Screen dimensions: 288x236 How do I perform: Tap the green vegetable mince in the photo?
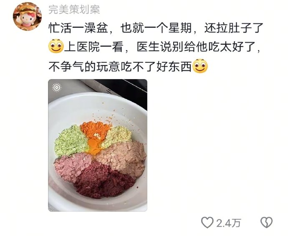tap(70, 141)
